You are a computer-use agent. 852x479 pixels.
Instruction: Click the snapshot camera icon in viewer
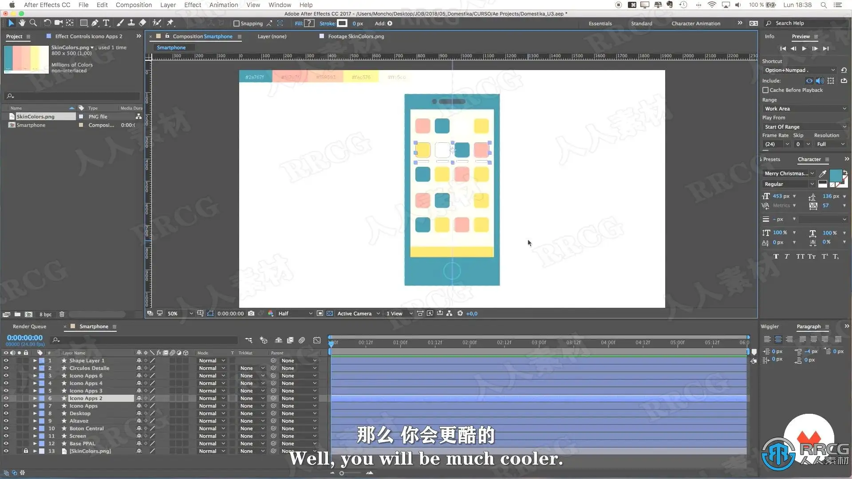[x=251, y=314]
